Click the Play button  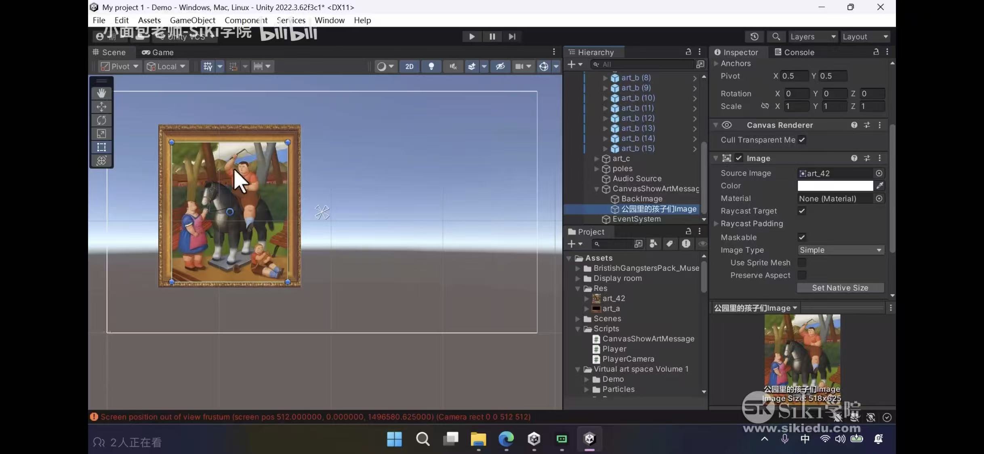pos(471,37)
